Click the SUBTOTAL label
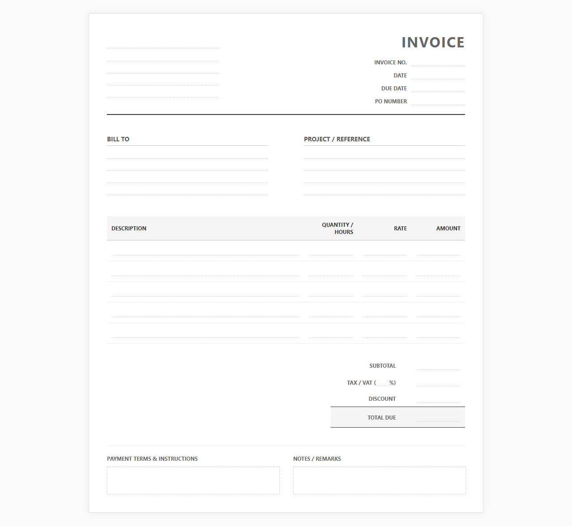 [x=383, y=365]
